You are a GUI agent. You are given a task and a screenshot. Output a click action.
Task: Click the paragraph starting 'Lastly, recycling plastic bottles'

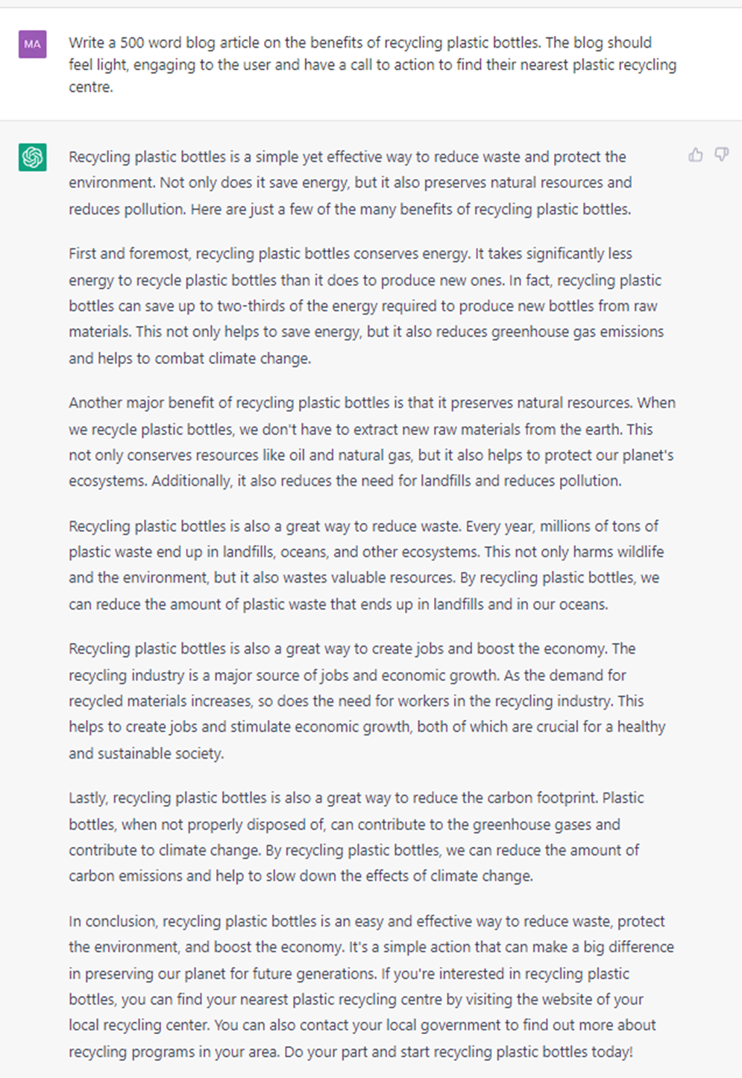356,837
